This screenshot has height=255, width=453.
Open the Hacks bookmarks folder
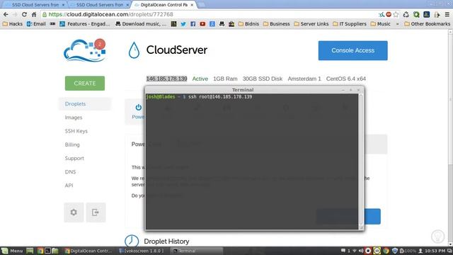tap(13, 24)
